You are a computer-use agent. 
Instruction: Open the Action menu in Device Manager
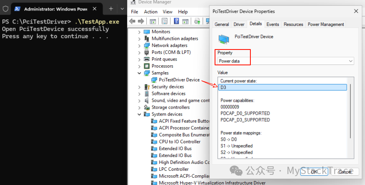151,12
